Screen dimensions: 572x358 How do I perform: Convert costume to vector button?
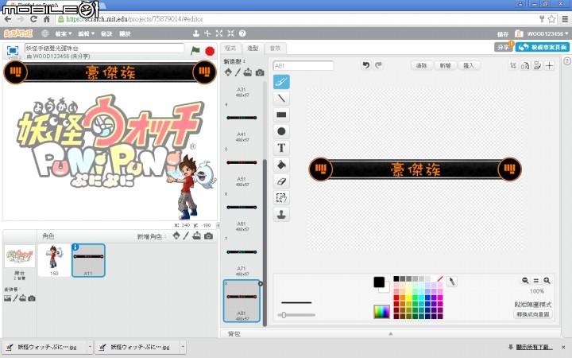[533, 314]
